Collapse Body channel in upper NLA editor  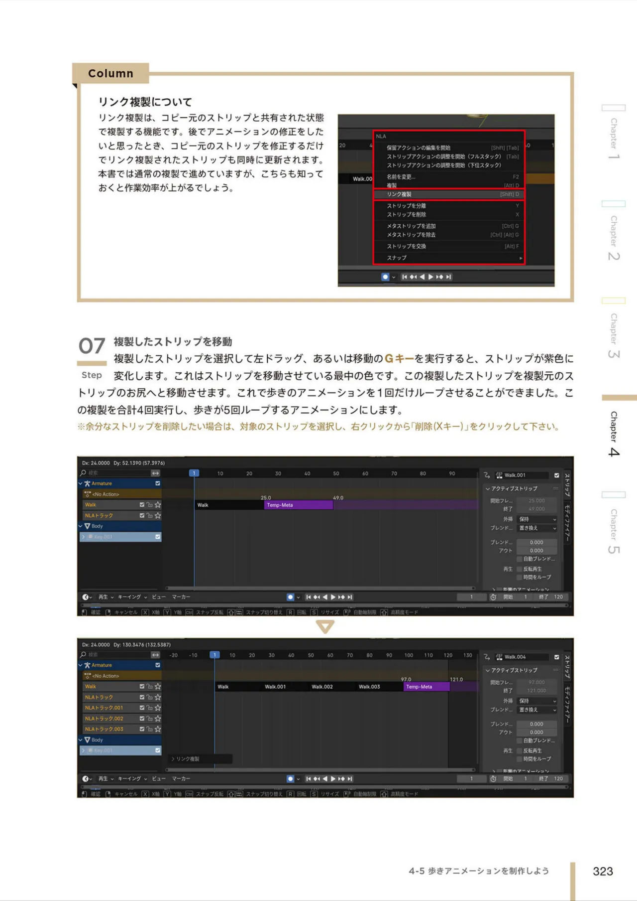coord(81,526)
